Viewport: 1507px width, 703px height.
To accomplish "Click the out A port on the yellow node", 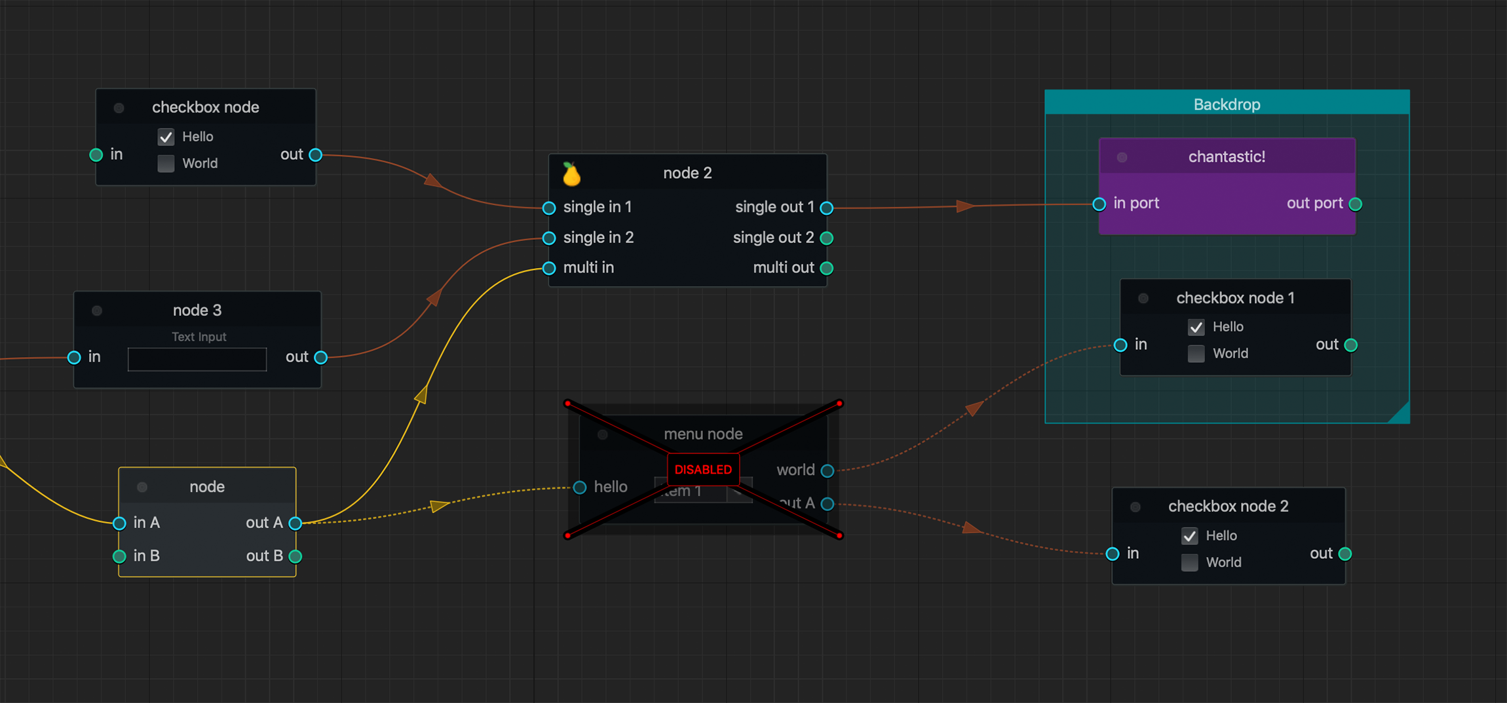I will [295, 523].
